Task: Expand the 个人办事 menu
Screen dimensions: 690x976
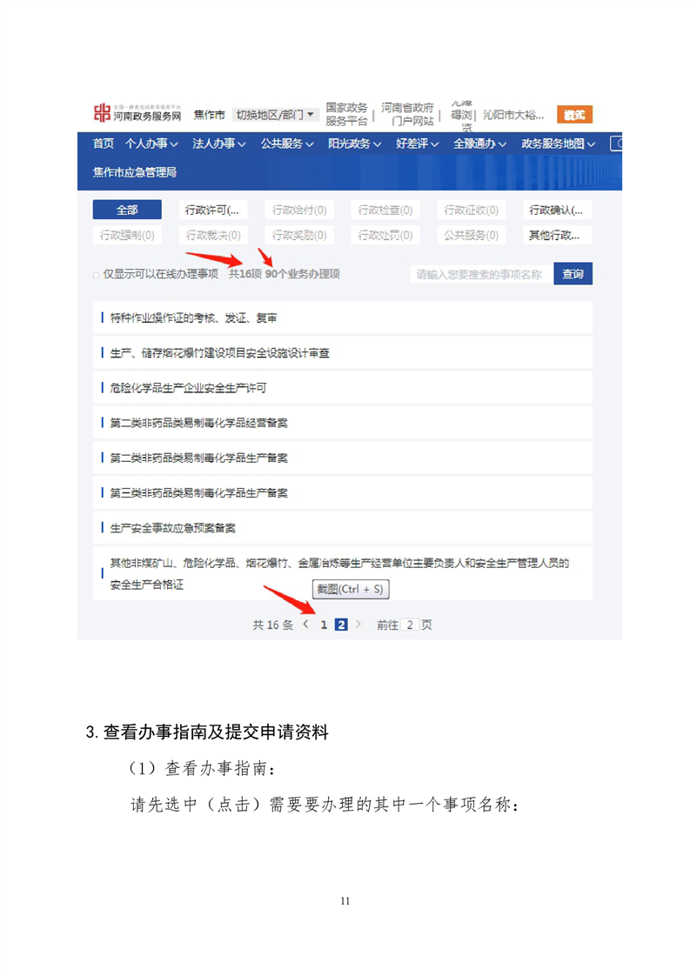Action: (151, 144)
